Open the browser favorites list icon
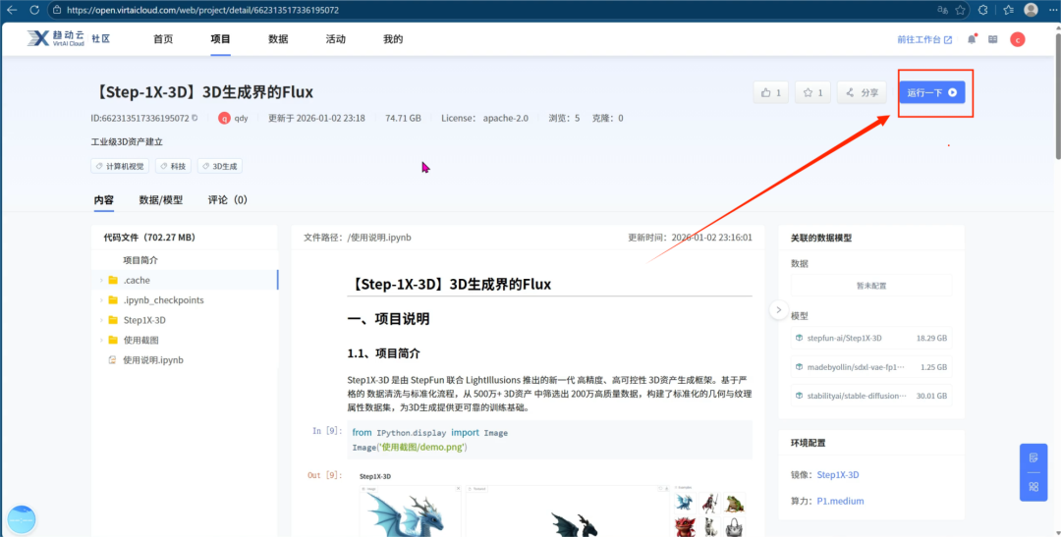The image size is (1061, 537). tap(1008, 10)
